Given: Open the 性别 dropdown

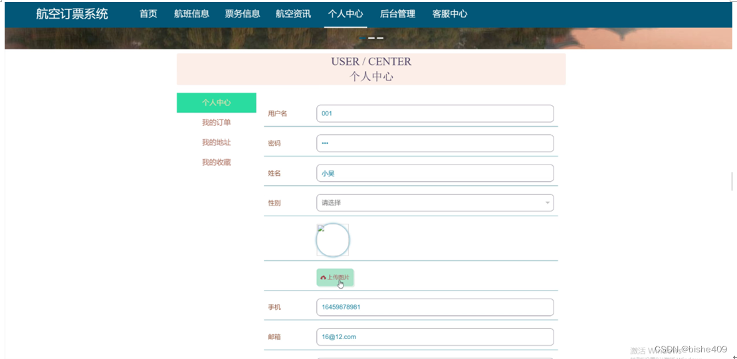Looking at the screenshot, I should click(435, 203).
